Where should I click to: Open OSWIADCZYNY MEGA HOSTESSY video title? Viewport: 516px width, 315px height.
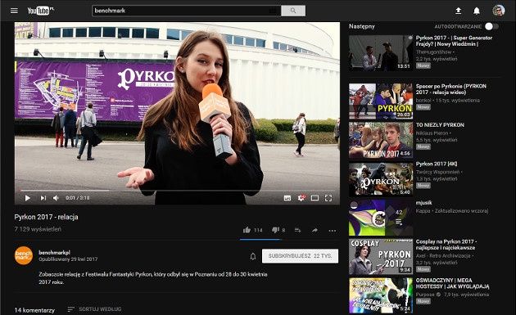452,283
